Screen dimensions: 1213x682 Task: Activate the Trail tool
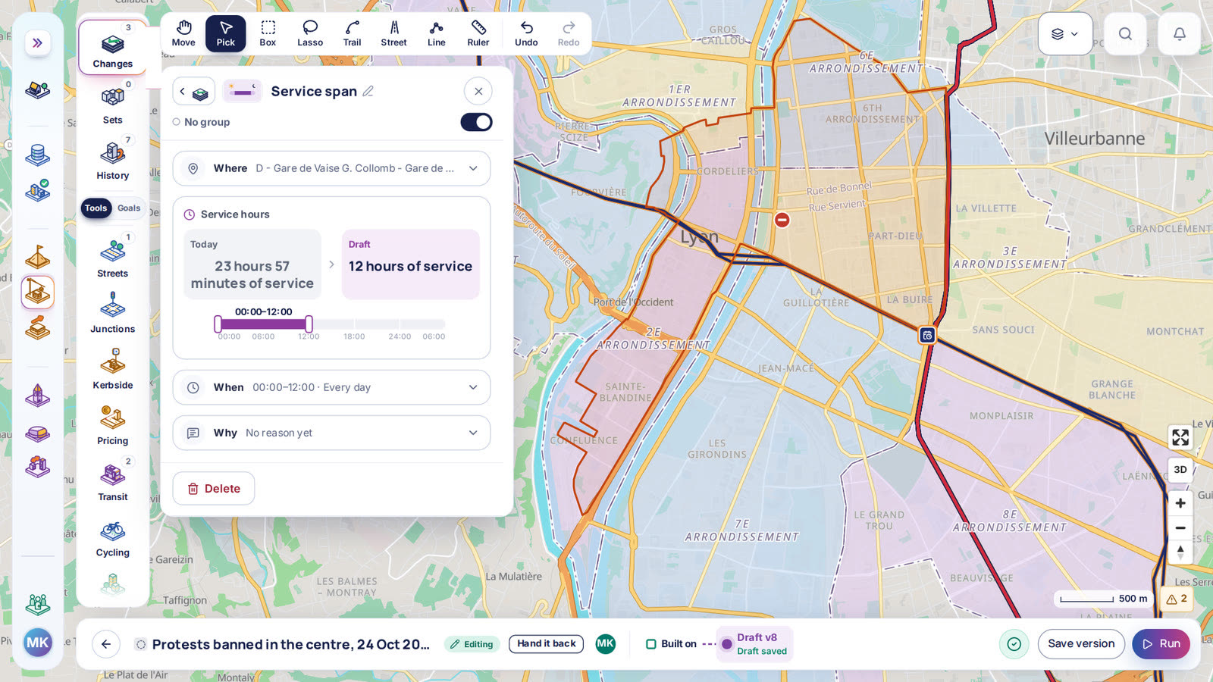click(353, 33)
